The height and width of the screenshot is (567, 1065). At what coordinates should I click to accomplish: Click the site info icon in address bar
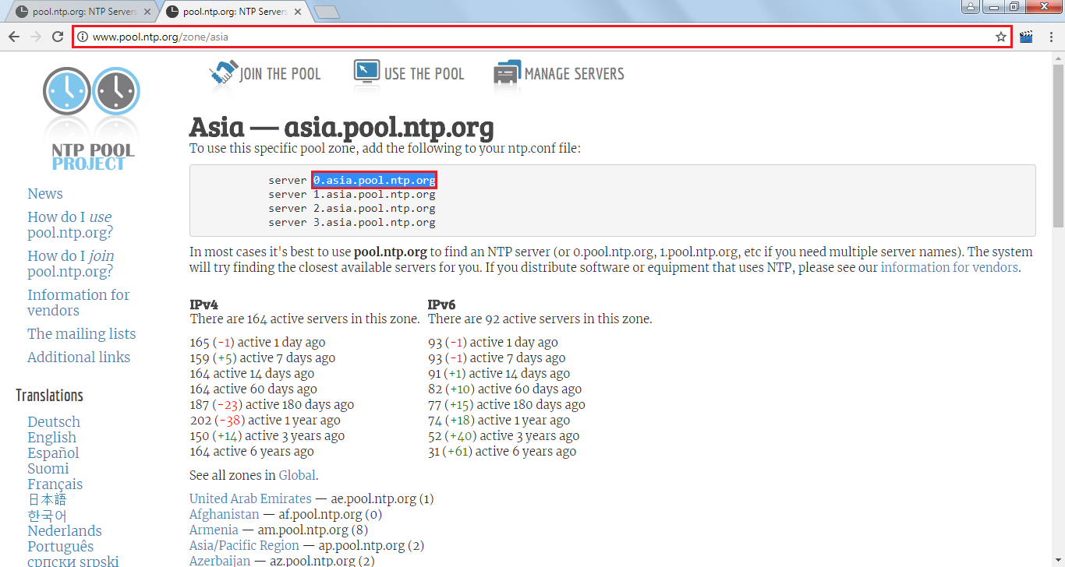pyautogui.click(x=83, y=37)
